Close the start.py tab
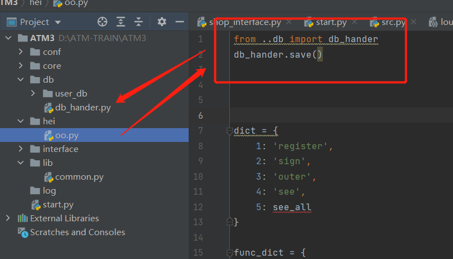The height and width of the screenshot is (259, 453). point(354,22)
